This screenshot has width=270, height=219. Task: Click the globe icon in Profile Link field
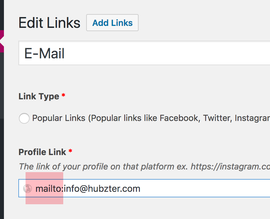pos(28,188)
